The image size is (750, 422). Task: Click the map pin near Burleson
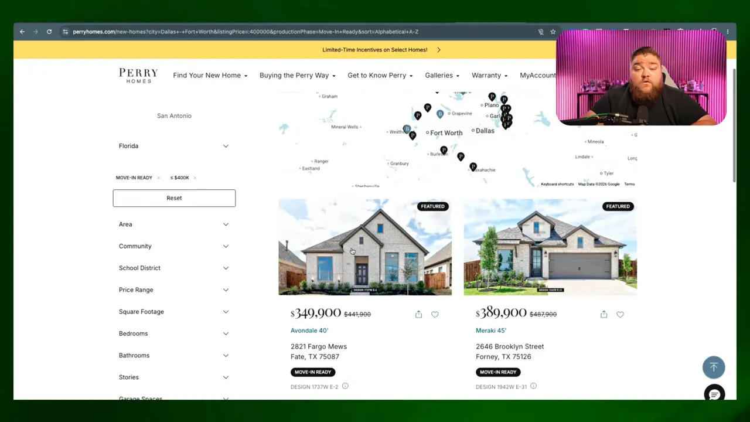click(444, 151)
